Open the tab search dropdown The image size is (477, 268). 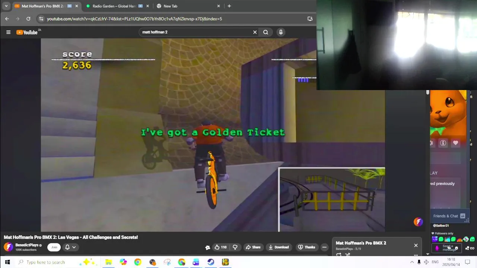click(x=6, y=6)
